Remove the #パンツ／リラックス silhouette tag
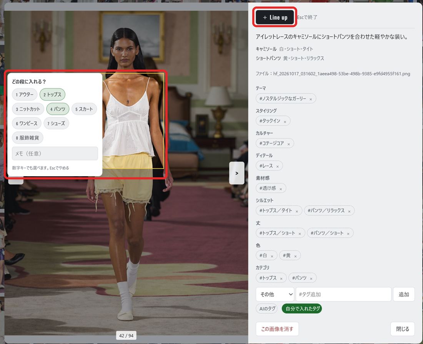 pos(349,211)
